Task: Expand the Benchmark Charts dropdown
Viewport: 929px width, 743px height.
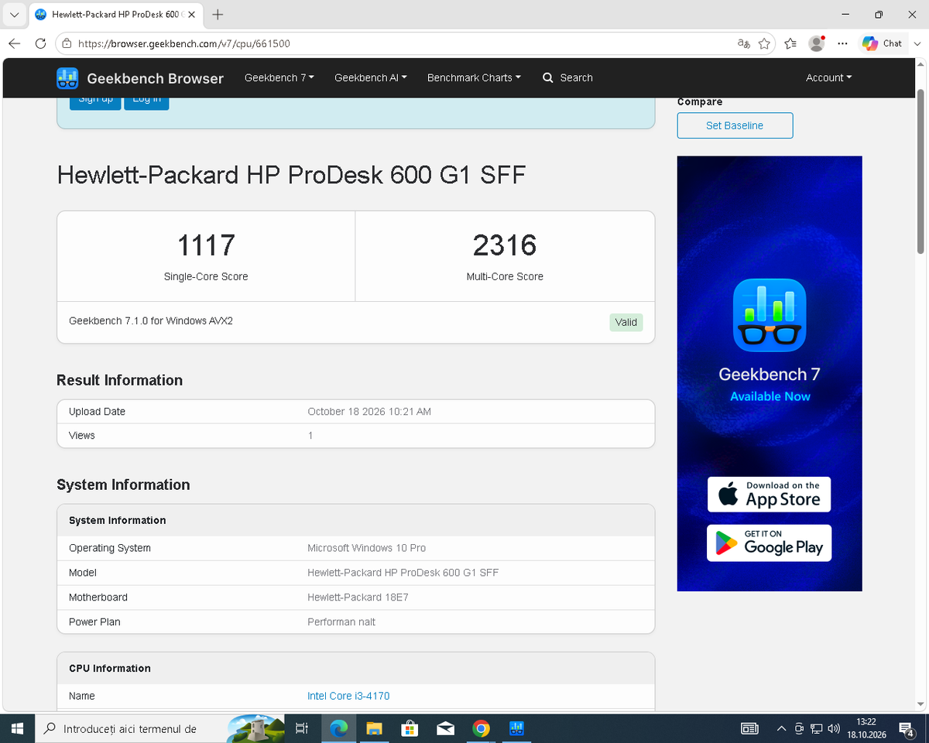Action: tap(474, 78)
